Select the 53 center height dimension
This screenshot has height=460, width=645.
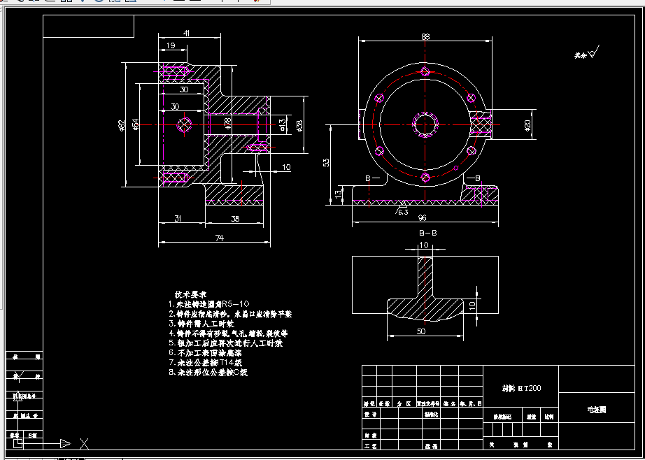pos(326,162)
